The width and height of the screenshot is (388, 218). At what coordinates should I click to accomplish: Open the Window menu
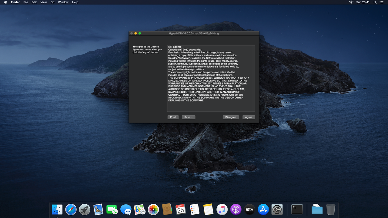63,2
